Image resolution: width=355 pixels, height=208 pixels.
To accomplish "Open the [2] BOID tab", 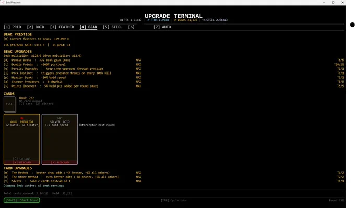I will pyautogui.click(x=35, y=27).
